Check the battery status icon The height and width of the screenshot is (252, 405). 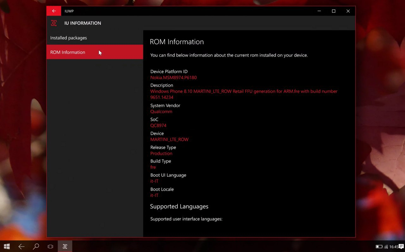click(x=379, y=247)
